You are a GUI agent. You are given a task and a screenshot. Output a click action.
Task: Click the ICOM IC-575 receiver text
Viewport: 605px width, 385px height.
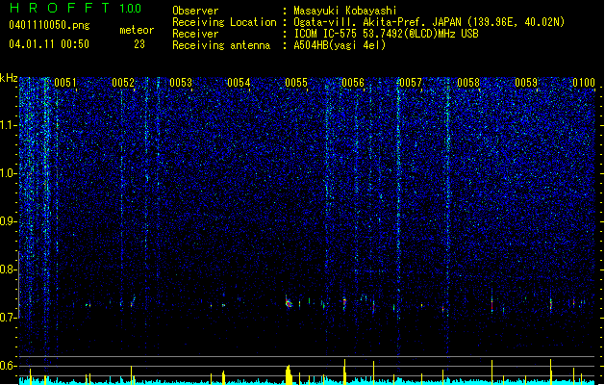tap(386, 34)
